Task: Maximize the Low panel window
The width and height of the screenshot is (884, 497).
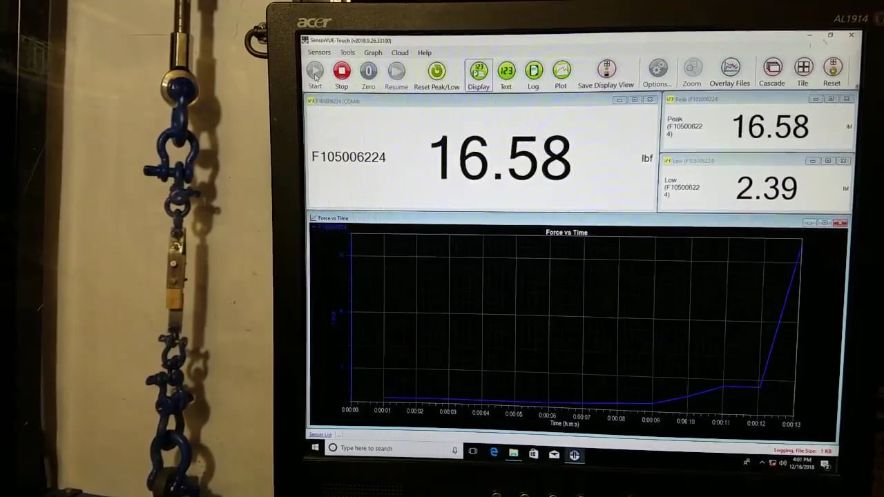Action: pos(828,161)
